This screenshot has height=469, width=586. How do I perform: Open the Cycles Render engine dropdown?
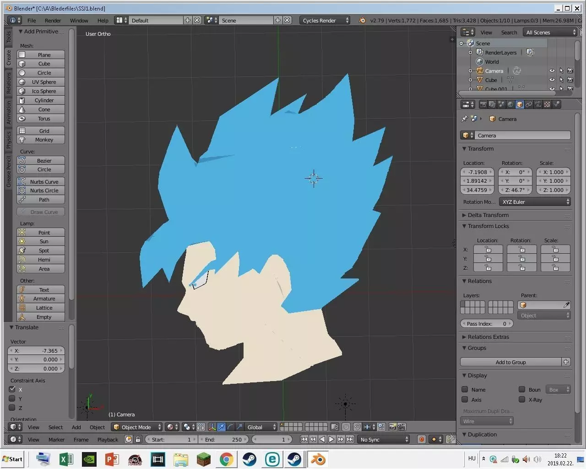pos(325,20)
